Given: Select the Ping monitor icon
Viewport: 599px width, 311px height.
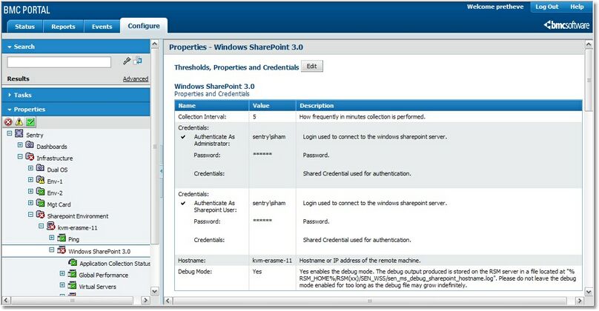Looking at the screenshot, I should point(62,238).
